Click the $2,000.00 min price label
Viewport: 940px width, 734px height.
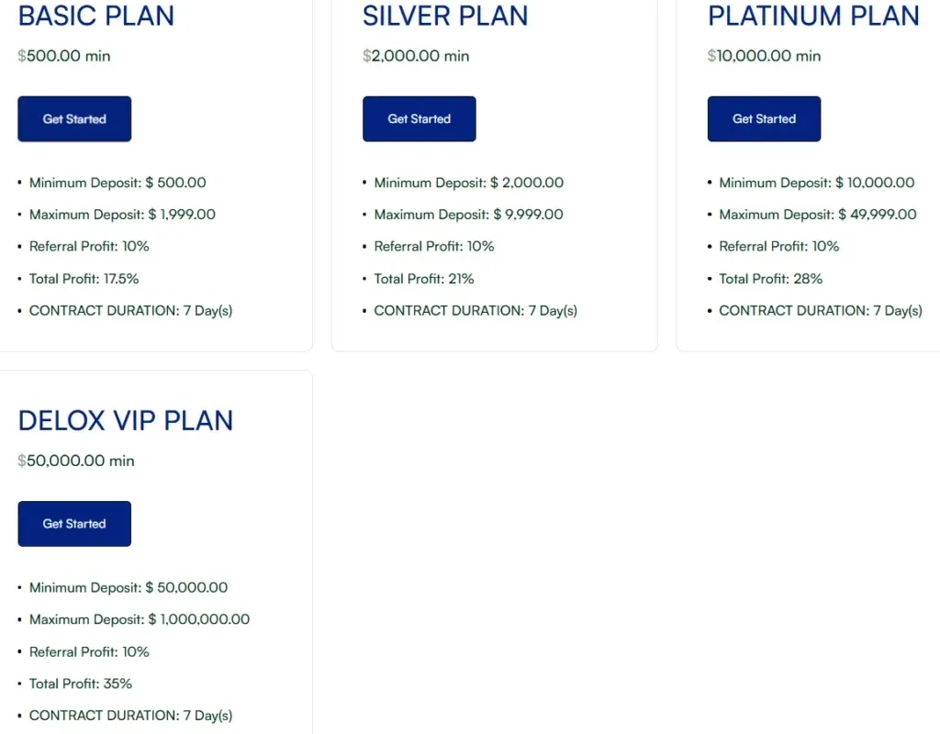click(417, 55)
